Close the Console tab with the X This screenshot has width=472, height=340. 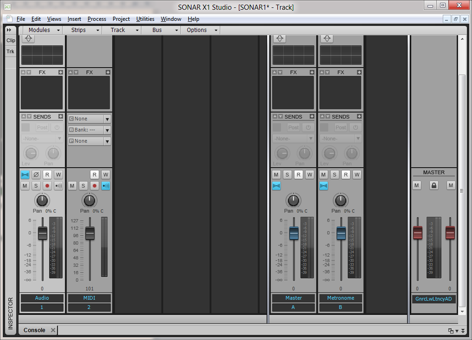(53, 330)
